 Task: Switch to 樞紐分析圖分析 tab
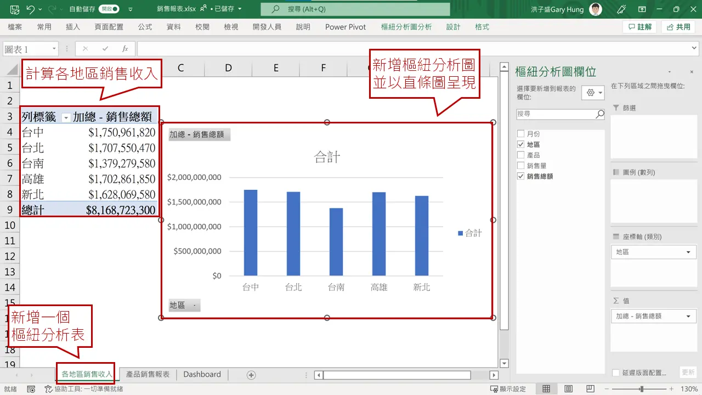point(406,27)
